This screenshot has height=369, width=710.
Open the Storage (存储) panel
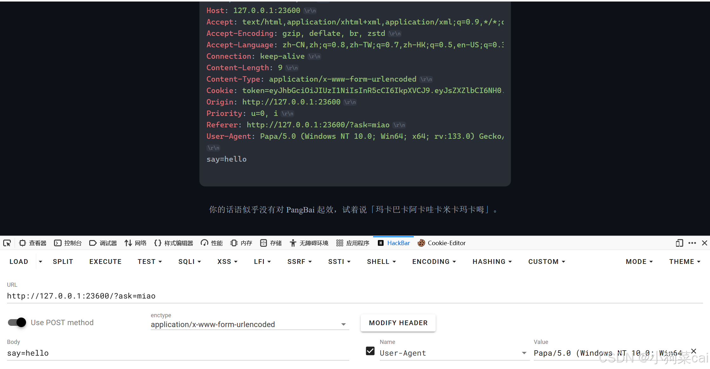click(271, 243)
